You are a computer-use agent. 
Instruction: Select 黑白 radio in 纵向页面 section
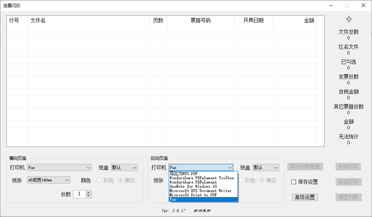262,180
